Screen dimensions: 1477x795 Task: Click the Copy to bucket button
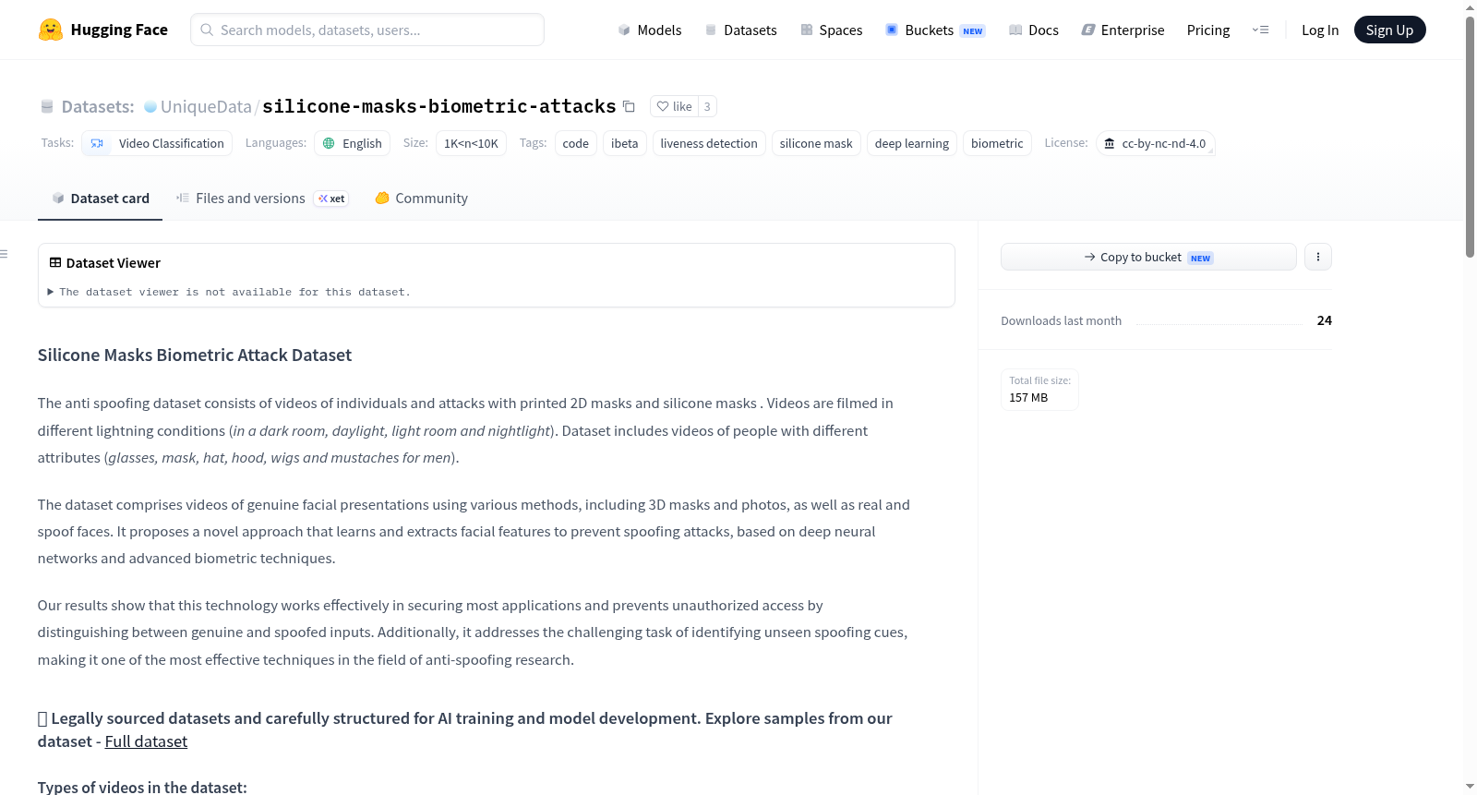1148,257
